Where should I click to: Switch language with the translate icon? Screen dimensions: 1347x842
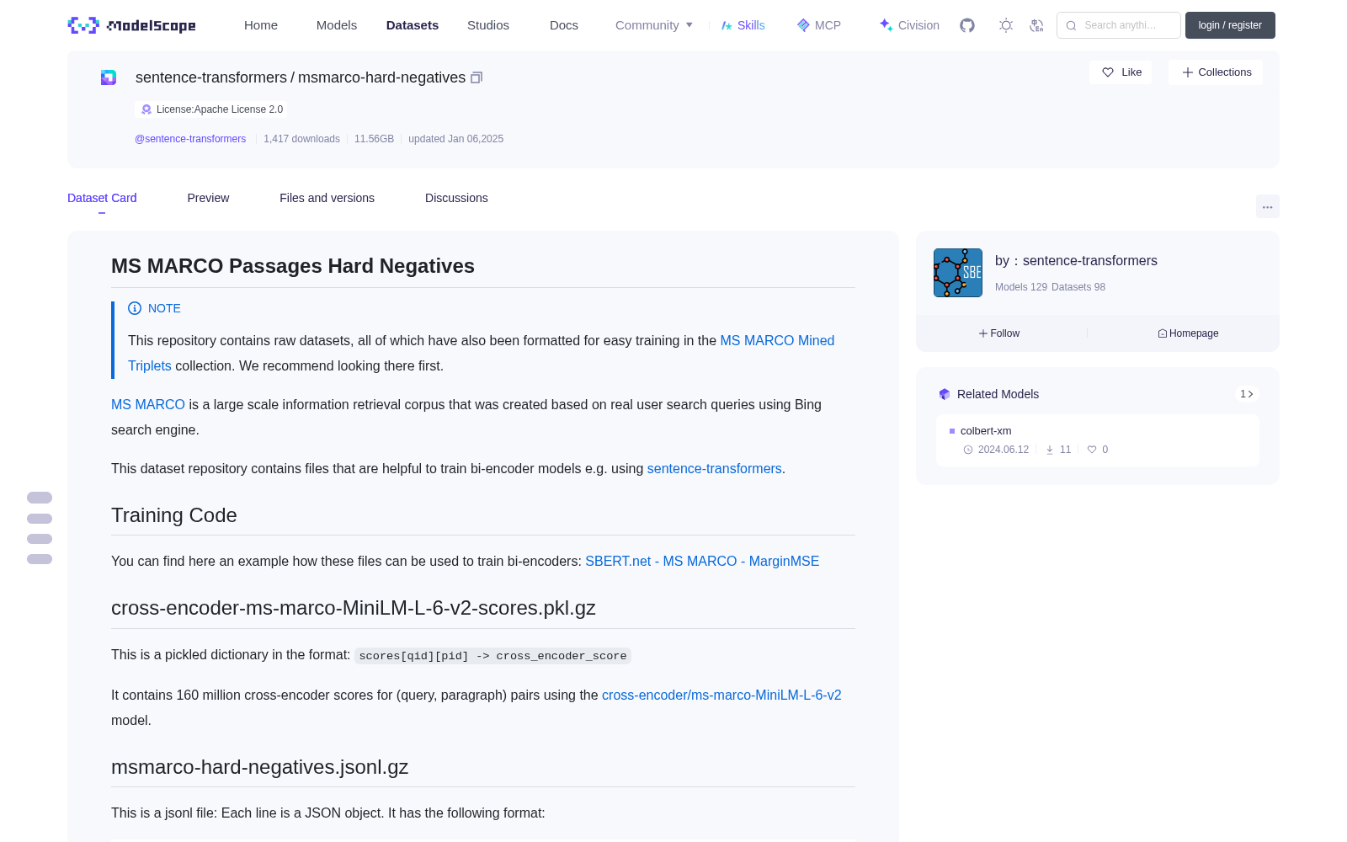(1036, 25)
